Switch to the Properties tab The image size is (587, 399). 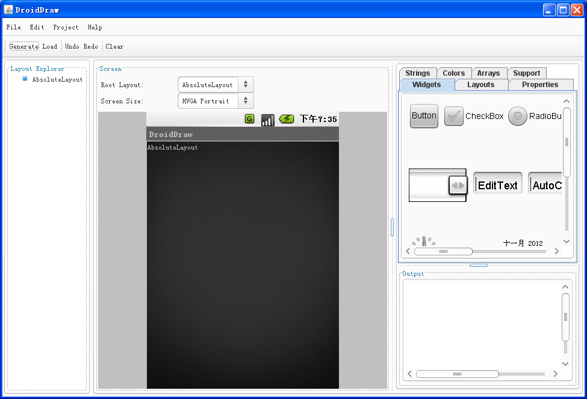point(540,85)
